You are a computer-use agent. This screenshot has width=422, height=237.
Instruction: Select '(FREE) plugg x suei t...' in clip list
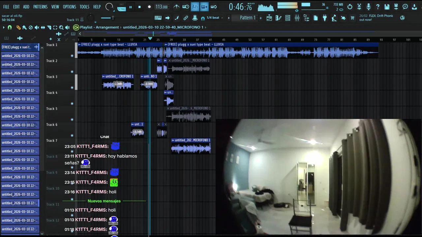(20, 47)
